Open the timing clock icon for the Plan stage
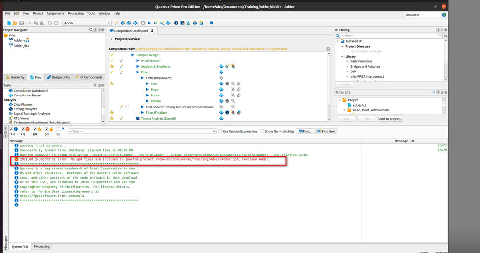The image size is (480, 253). pos(227,84)
